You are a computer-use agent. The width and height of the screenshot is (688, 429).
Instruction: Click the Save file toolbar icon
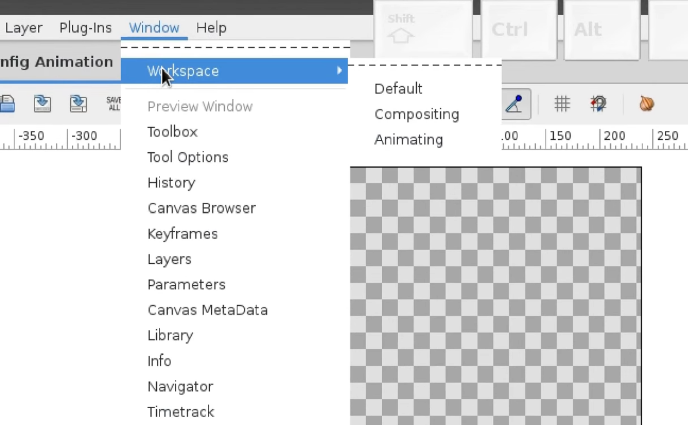point(42,104)
